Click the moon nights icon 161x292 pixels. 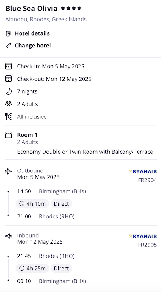(x=9, y=91)
